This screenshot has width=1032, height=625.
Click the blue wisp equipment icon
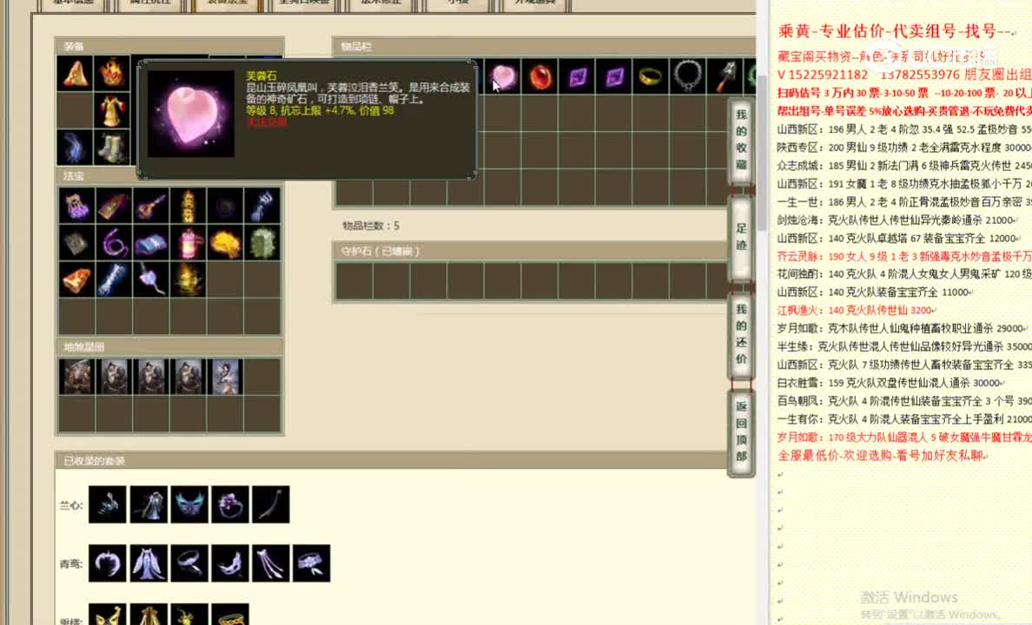(x=75, y=146)
